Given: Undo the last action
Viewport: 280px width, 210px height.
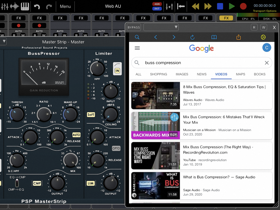Looking at the screenshot, I should 37,7.
